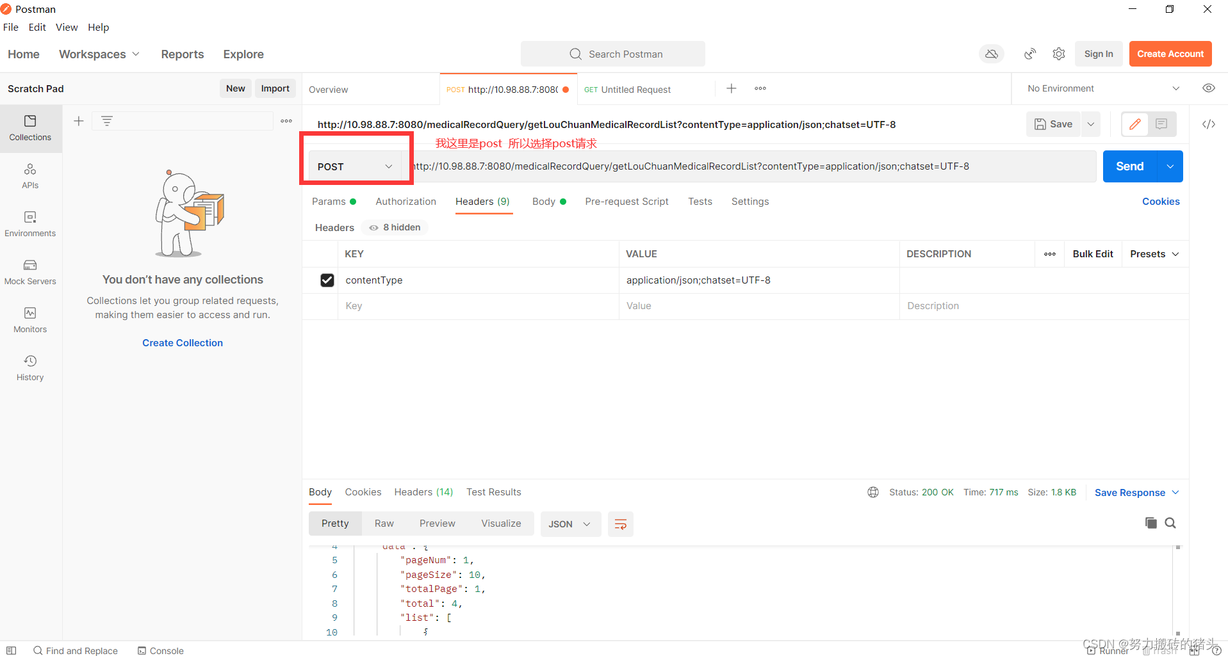
Task: Click the network globe icon in response
Action: coord(873,492)
